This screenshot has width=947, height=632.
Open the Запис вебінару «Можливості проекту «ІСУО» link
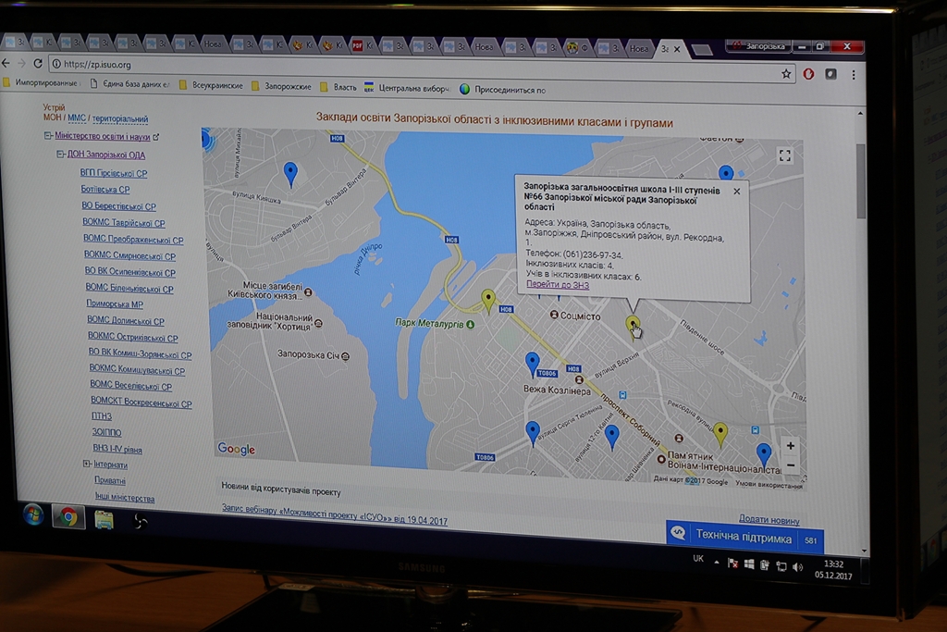click(x=335, y=514)
